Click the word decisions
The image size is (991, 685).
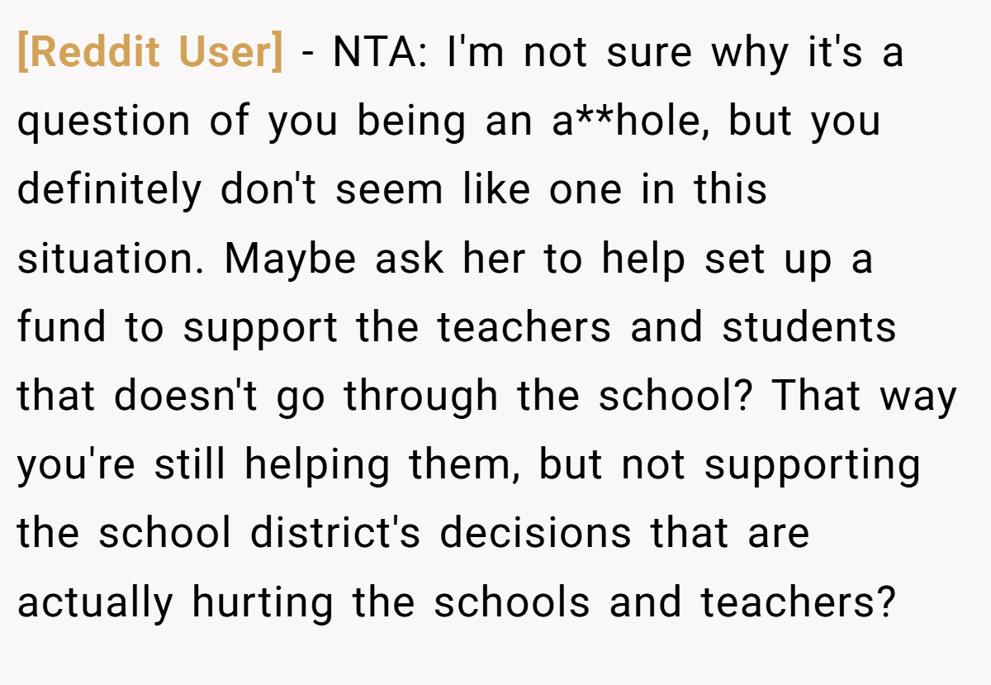click(x=535, y=534)
